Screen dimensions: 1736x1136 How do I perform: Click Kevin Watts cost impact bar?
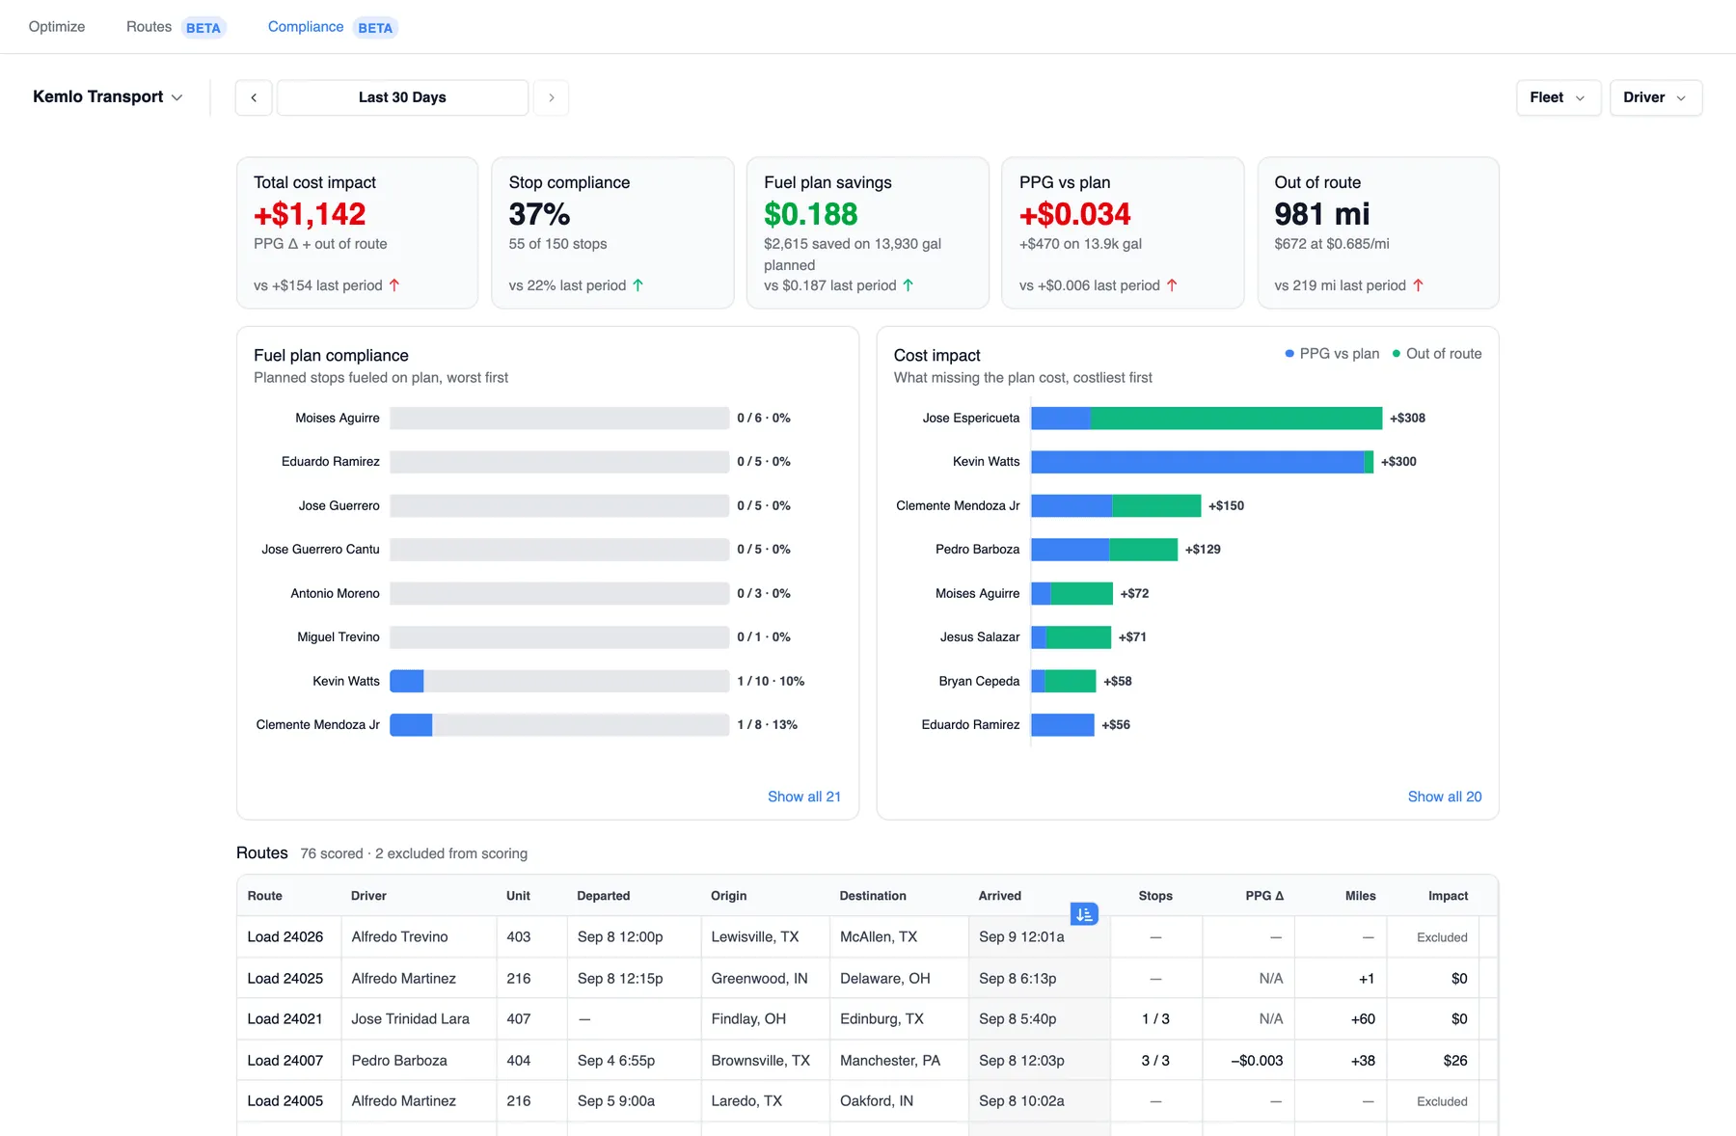(1202, 462)
